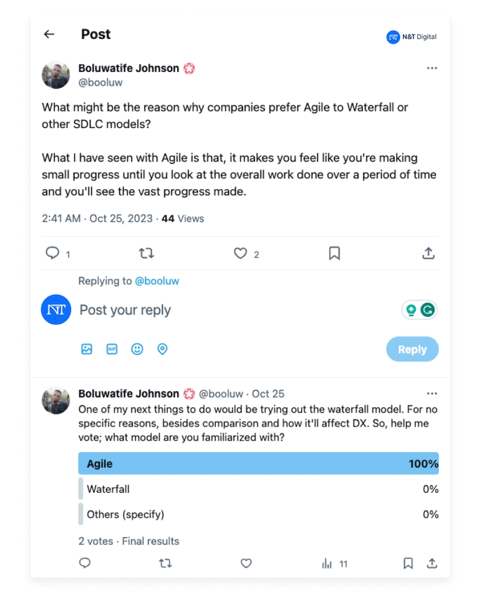Image resolution: width=485 pixels, height=594 pixels.
Task: Open the replies via the comment bubble icon
Action: point(53,253)
